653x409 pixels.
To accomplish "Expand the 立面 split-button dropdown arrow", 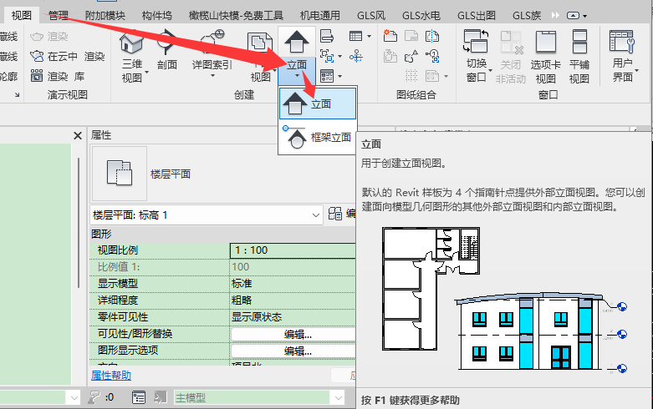I will [296, 77].
